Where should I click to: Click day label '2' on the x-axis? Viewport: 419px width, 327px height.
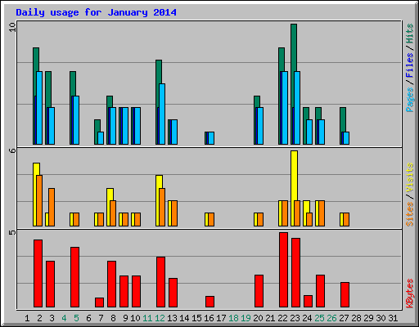pyautogui.click(x=39, y=318)
